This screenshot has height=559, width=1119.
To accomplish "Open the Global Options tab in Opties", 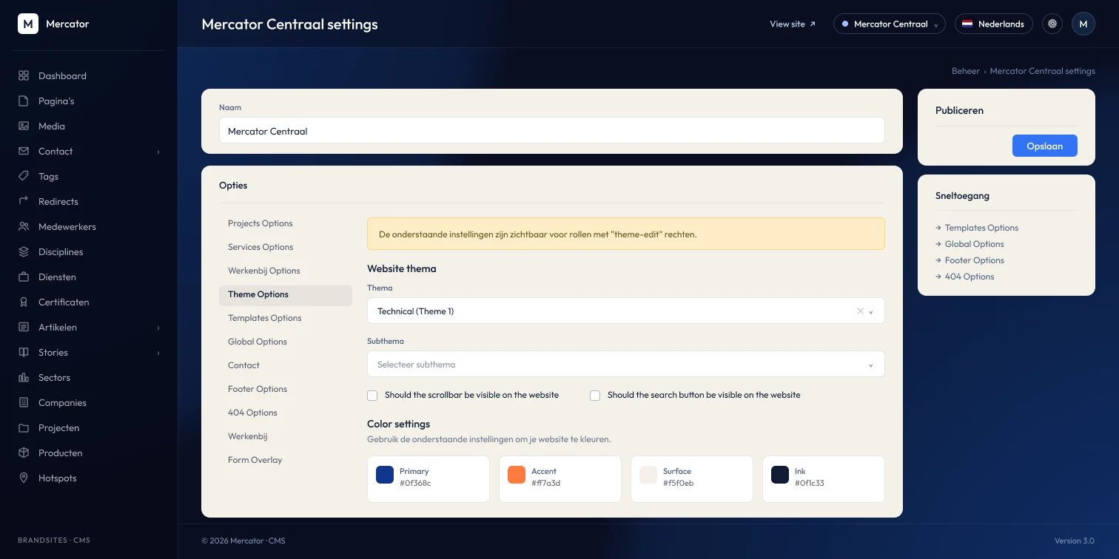I will [x=286, y=342].
